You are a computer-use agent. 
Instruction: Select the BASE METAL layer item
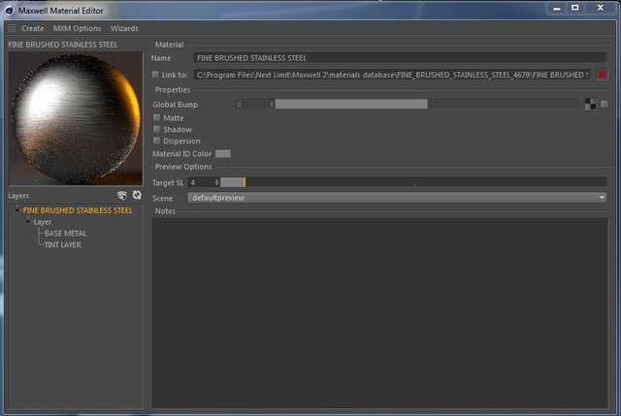65,233
